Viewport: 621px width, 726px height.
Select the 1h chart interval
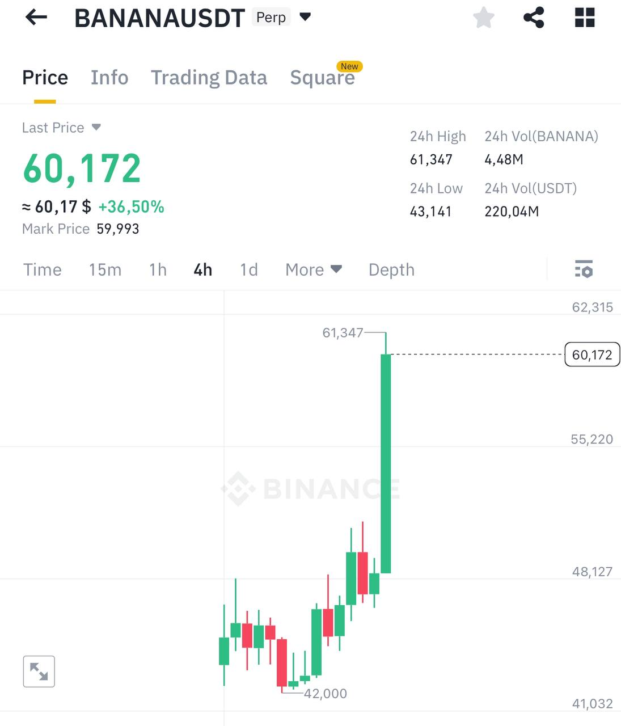[x=158, y=269]
